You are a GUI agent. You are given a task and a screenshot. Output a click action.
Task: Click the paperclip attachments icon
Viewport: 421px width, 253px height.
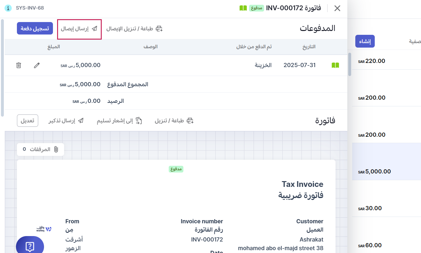click(x=56, y=149)
